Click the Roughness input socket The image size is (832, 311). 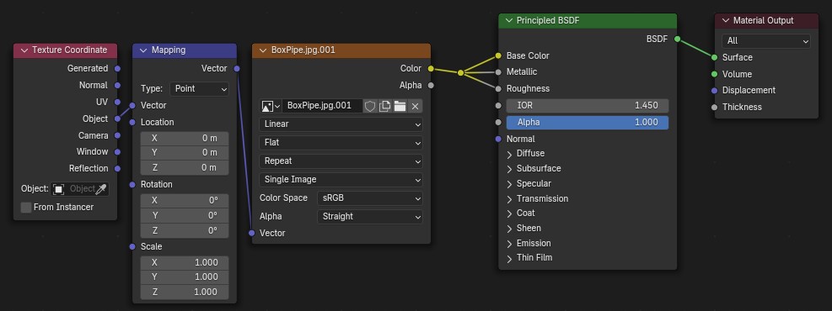click(x=498, y=89)
